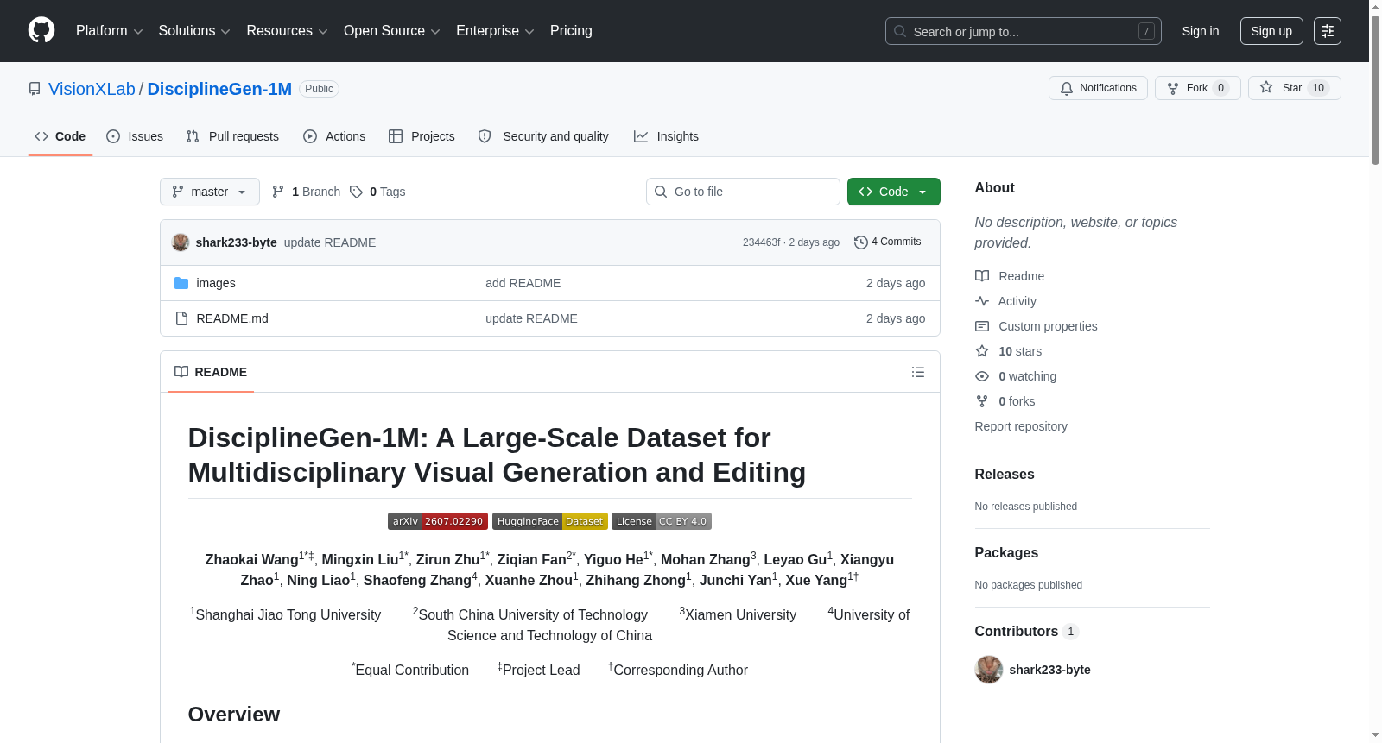Expand the Enterprise menu
This screenshot has width=1382, height=743.
click(495, 31)
